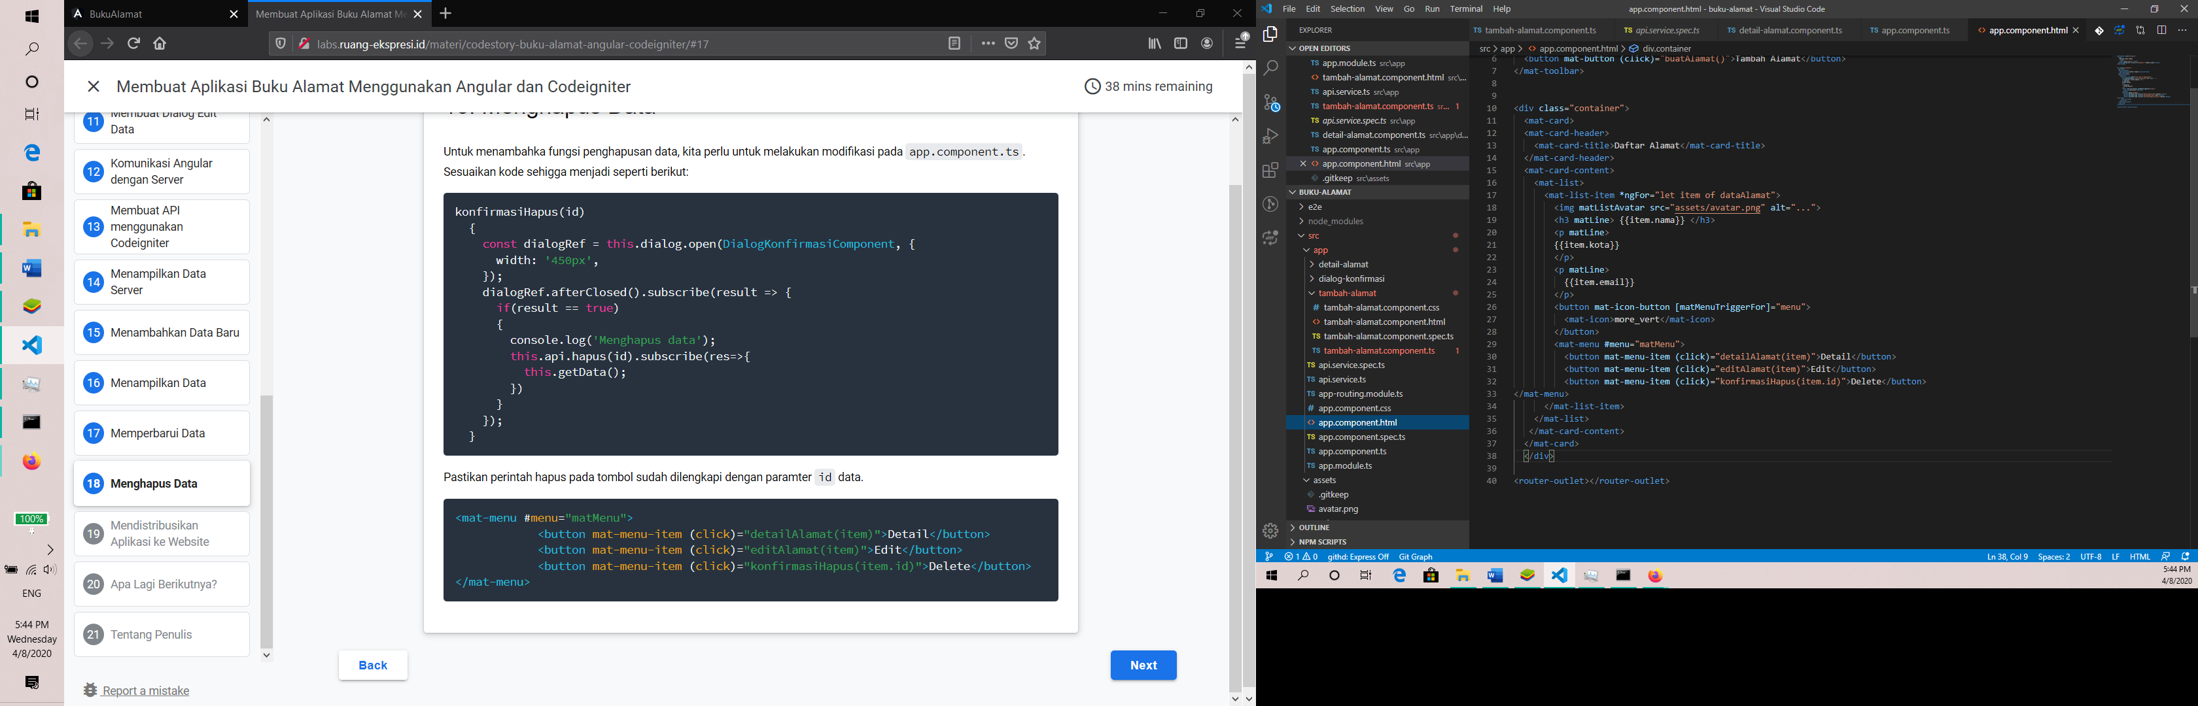Viewport: 2198px width, 706px height.
Task: Open the File menu in VS Code
Action: [1289, 9]
